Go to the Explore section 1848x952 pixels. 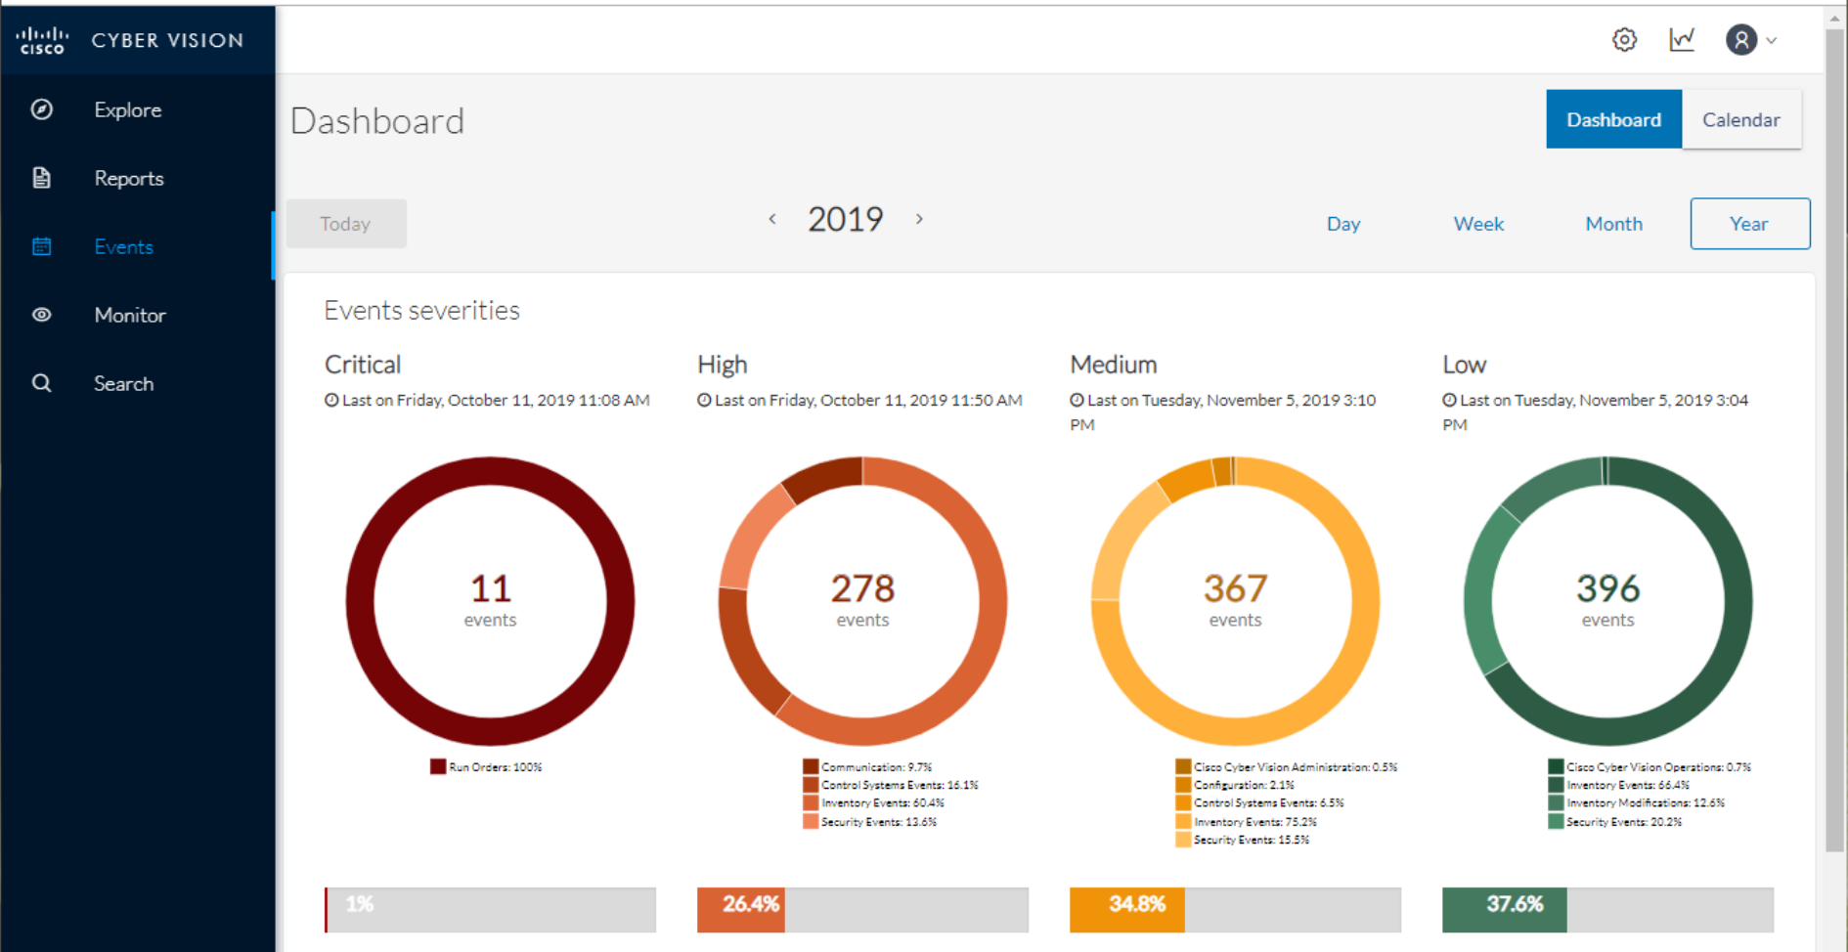pyautogui.click(x=128, y=109)
